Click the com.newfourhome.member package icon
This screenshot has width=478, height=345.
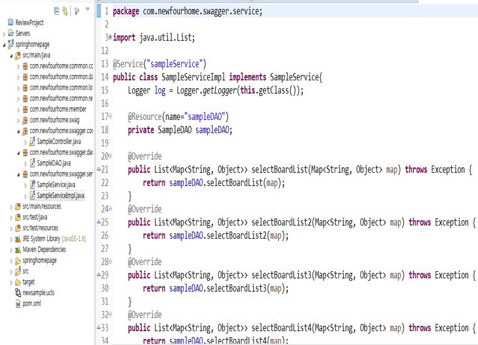(25, 109)
